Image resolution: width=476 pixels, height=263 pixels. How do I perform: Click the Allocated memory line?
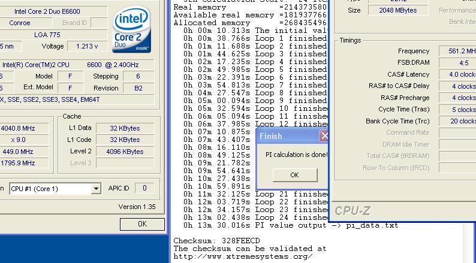[250, 23]
